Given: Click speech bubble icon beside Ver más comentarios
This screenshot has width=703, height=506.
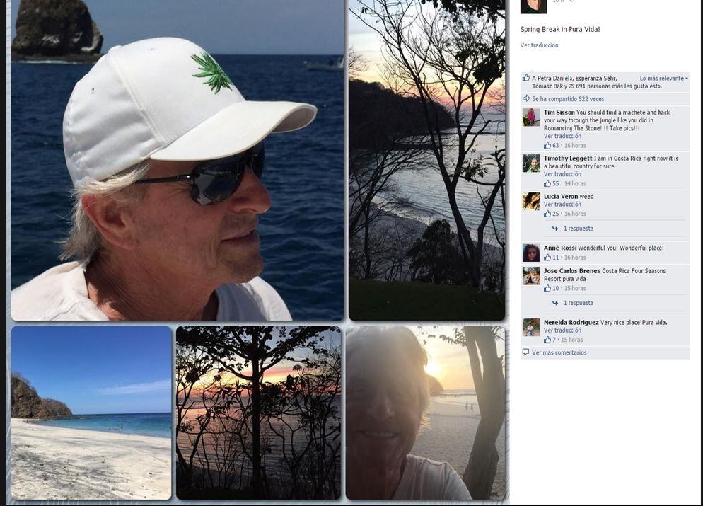Looking at the screenshot, I should (x=525, y=352).
